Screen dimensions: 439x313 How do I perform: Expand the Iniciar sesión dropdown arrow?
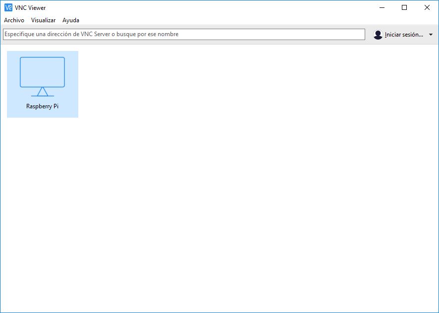coord(431,35)
